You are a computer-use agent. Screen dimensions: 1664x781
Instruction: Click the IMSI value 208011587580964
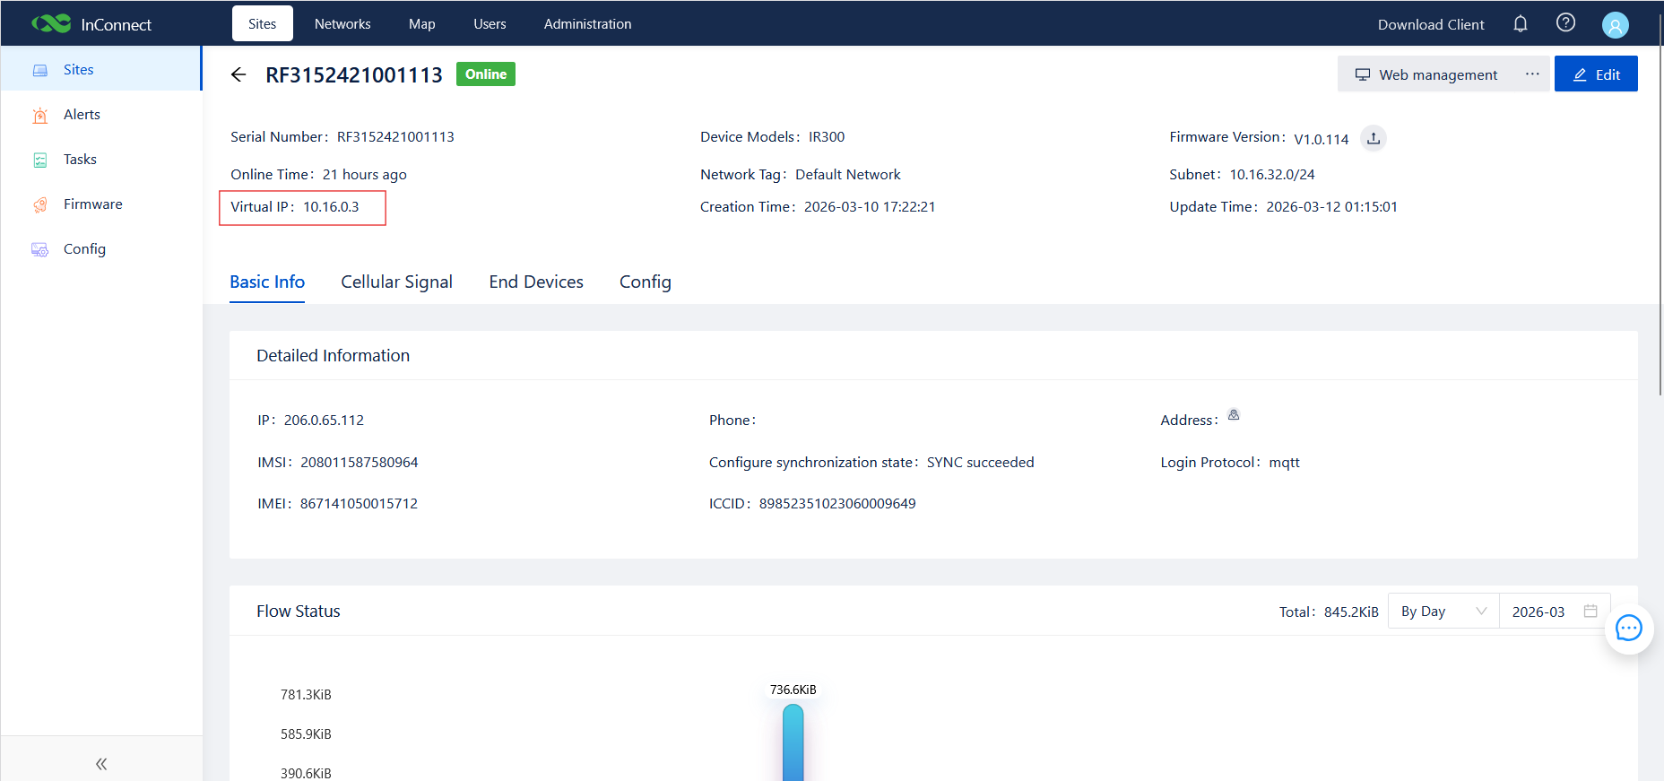point(359,463)
